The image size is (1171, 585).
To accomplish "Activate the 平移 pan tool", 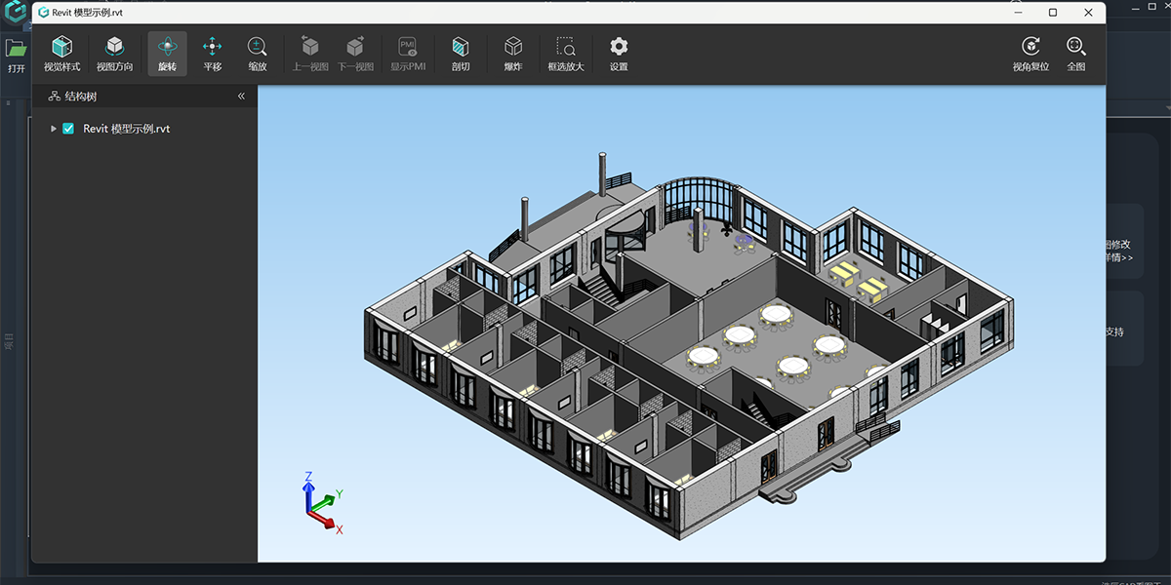I will (212, 54).
